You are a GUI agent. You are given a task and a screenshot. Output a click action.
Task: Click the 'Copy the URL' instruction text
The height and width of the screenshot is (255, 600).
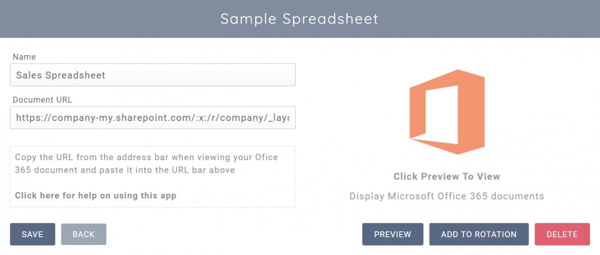tap(146, 163)
